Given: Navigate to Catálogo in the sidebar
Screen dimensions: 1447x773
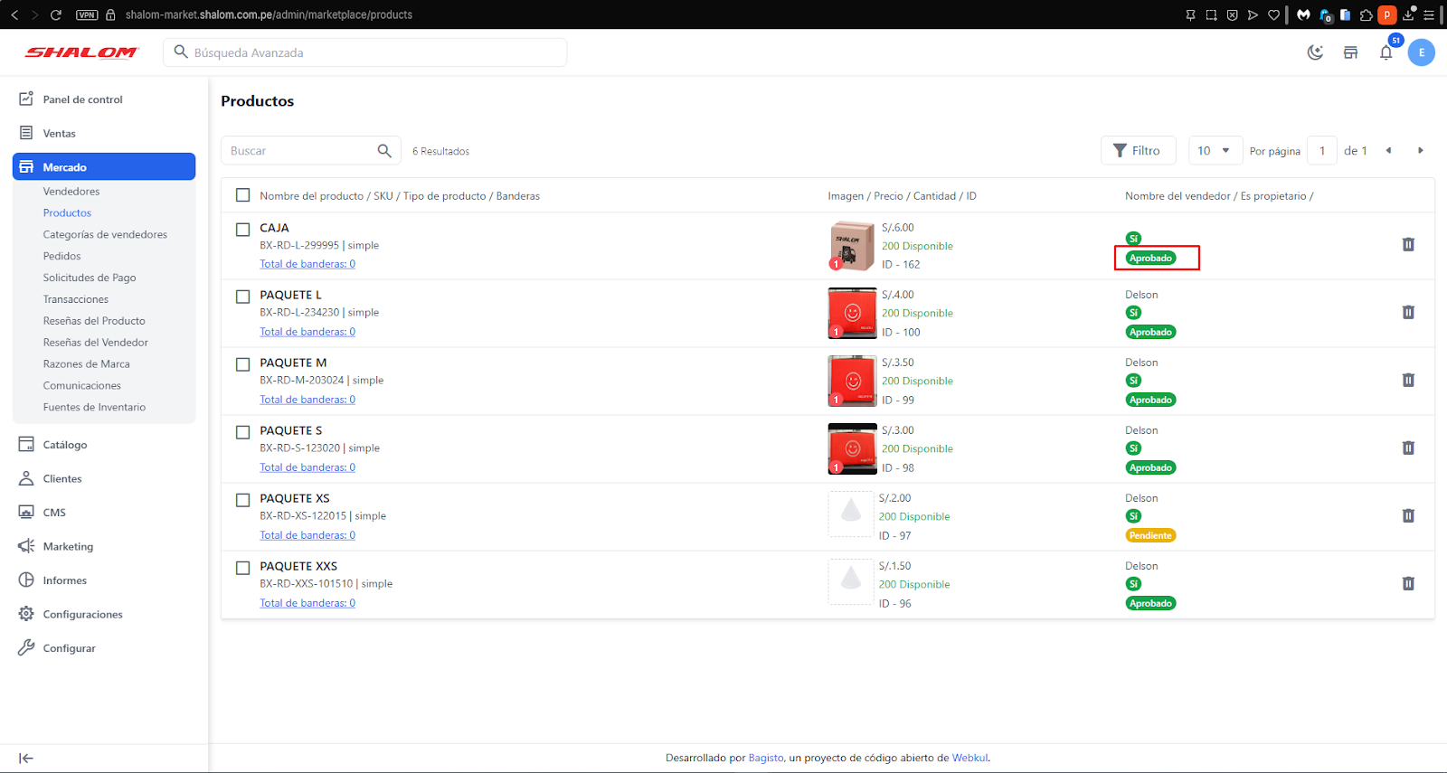Looking at the screenshot, I should coord(65,445).
